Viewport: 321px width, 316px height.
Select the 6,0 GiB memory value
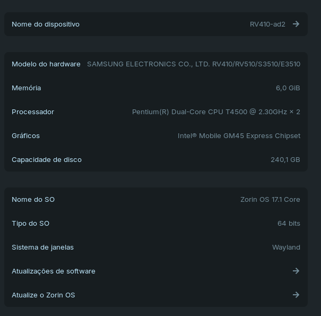(288, 88)
